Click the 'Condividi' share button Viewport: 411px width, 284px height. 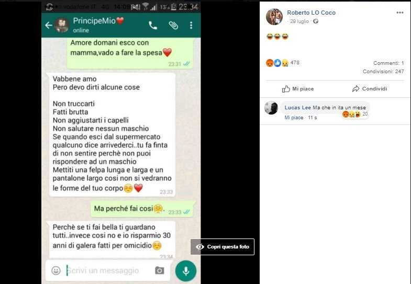[369, 89]
